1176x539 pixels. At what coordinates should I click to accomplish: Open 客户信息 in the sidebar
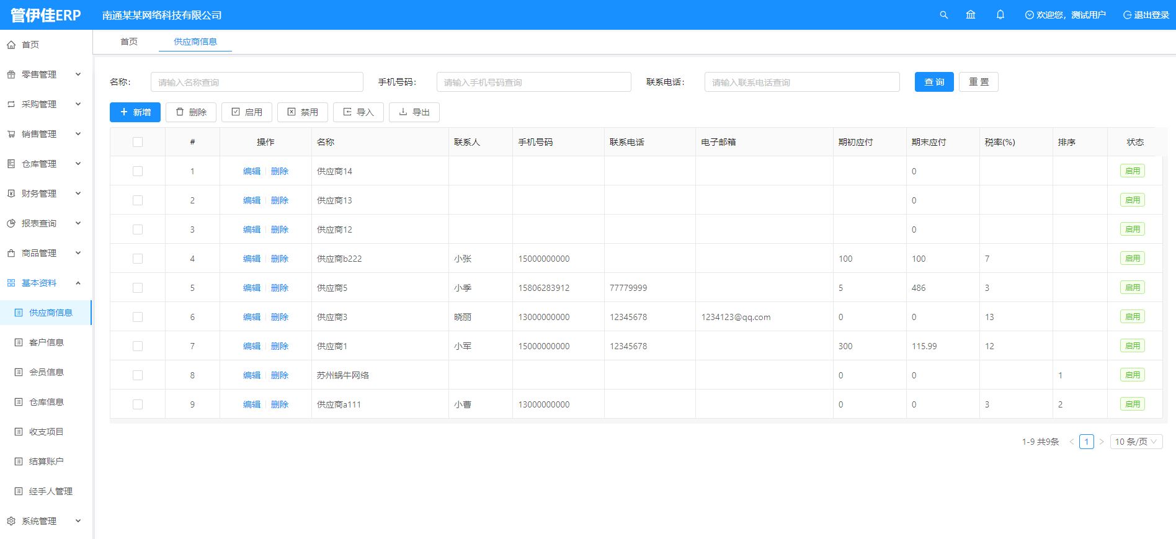click(47, 342)
